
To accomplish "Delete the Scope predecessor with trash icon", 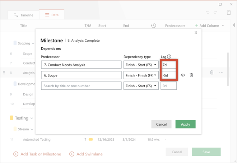I will click(191, 75).
